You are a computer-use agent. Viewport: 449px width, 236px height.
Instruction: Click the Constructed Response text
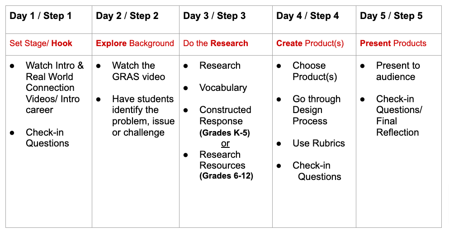(x=225, y=115)
